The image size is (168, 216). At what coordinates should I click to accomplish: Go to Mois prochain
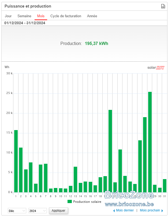(150, 210)
